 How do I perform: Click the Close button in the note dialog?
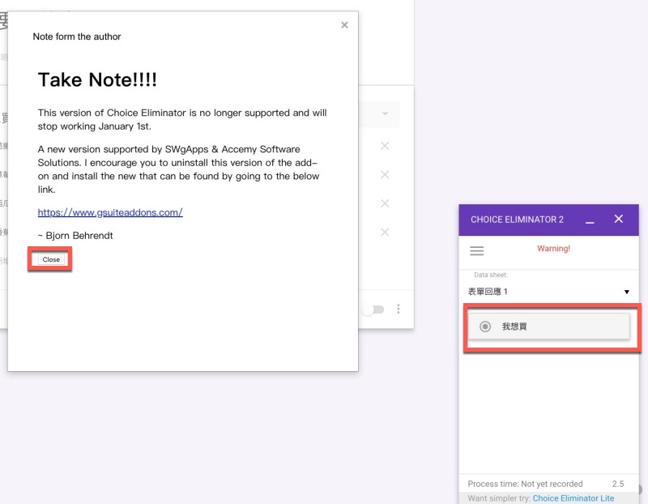51,259
